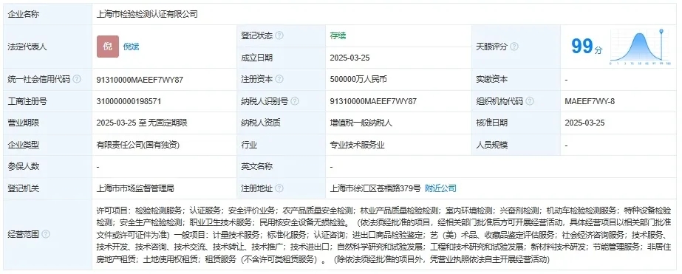Viewport: 682px width, 274px height.
Task: Click the 工商注册号 label cell
Action: (x=47, y=101)
